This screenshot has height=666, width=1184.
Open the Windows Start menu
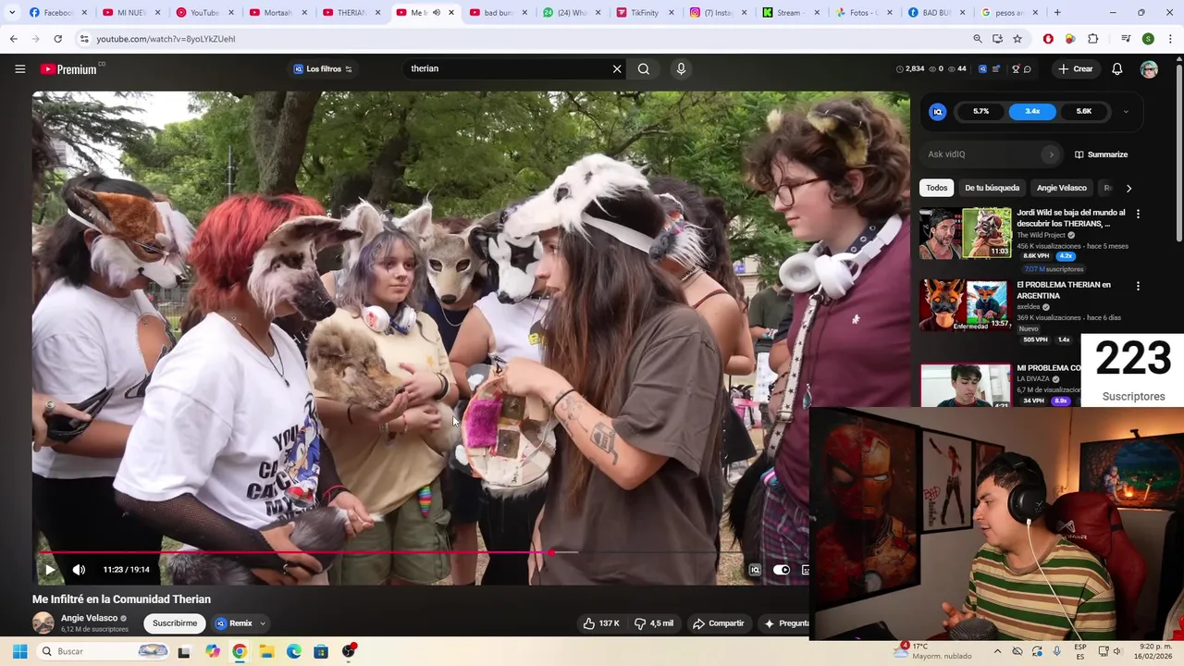tap(19, 651)
